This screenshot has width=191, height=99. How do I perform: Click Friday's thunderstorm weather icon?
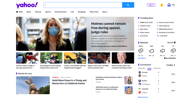[x=173, y=51]
